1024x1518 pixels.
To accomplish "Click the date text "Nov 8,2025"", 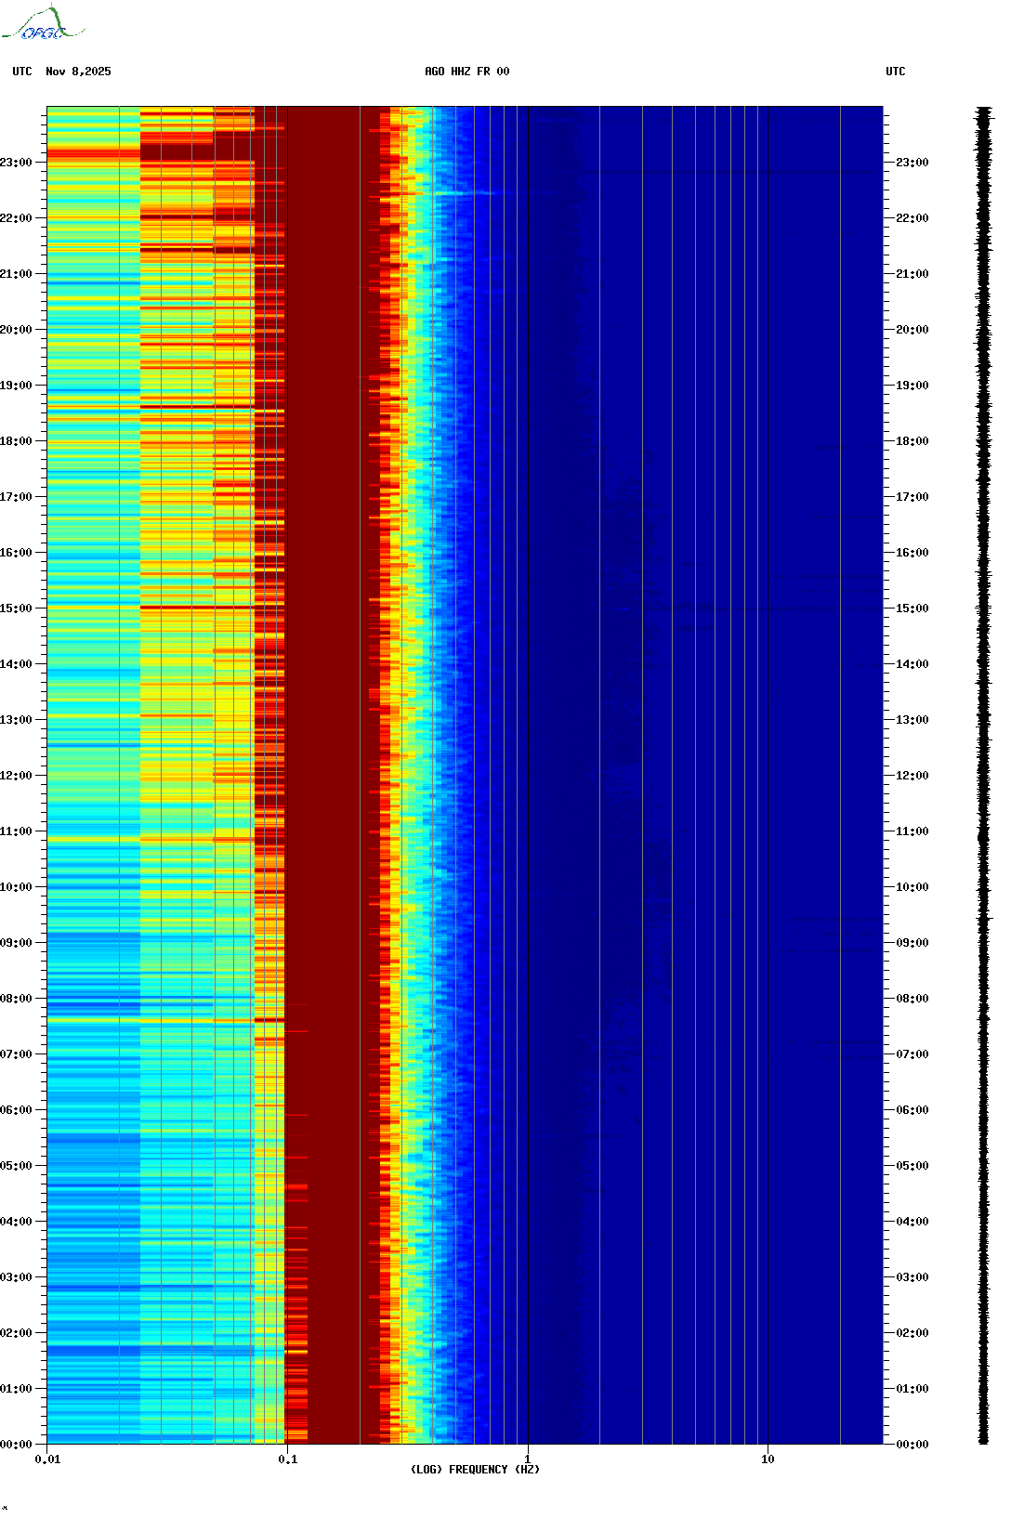I will pos(78,72).
